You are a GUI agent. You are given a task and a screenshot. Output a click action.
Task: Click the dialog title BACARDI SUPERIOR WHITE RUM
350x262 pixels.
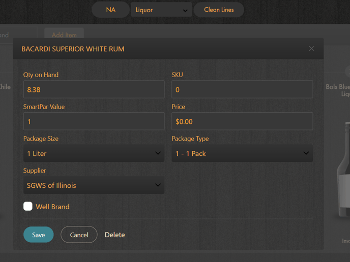pyautogui.click(x=73, y=49)
